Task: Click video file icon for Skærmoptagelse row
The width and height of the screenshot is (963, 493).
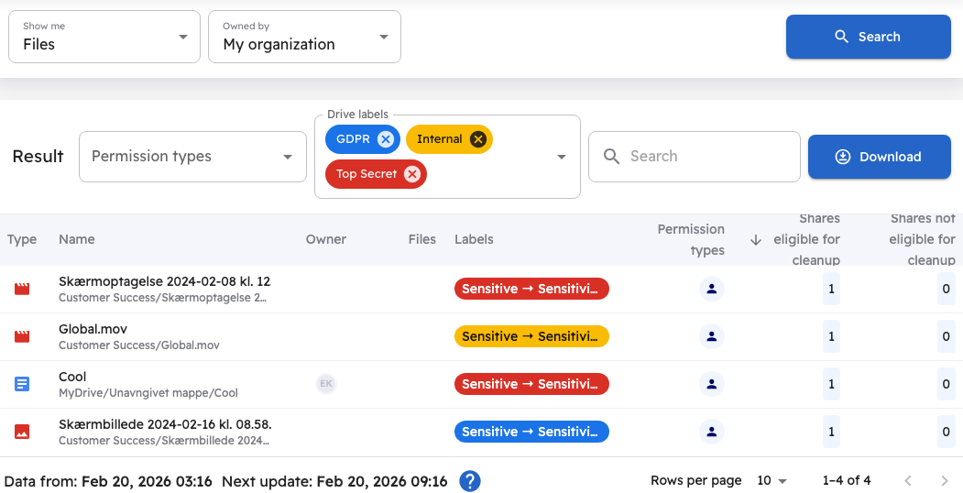Action: pyautogui.click(x=22, y=290)
